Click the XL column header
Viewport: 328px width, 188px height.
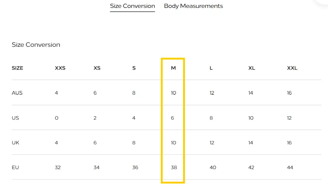(x=251, y=68)
